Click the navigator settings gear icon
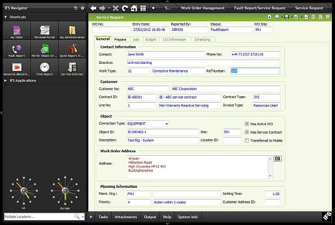Screen dimensions: 335x225 coord(82,8)
